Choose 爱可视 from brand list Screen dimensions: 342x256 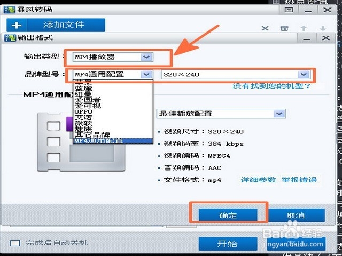pyautogui.click(x=113, y=106)
